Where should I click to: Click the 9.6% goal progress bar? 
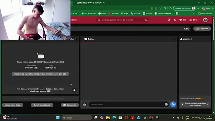click(x=130, y=29)
